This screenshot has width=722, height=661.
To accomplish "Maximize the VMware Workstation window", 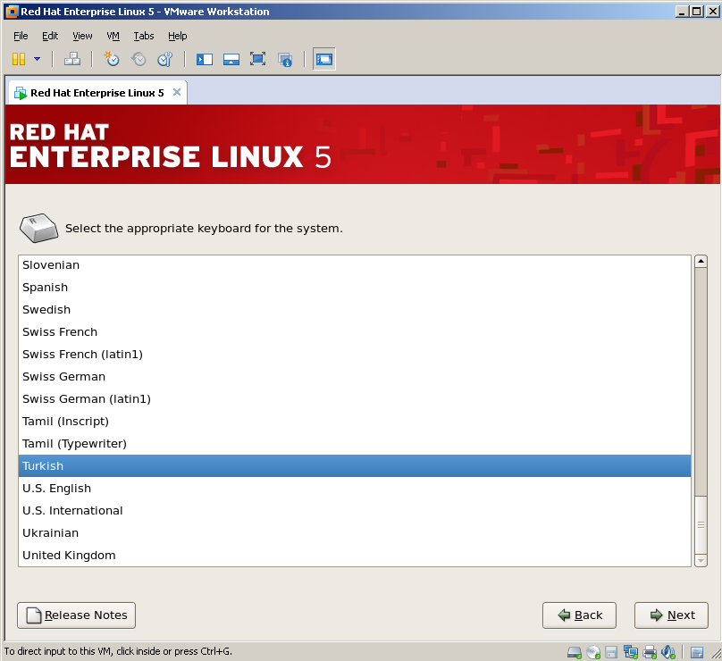I will coord(697,12).
